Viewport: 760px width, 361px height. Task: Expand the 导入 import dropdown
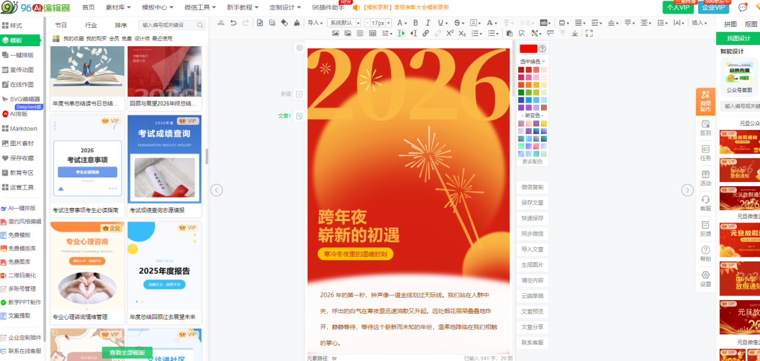[315, 23]
